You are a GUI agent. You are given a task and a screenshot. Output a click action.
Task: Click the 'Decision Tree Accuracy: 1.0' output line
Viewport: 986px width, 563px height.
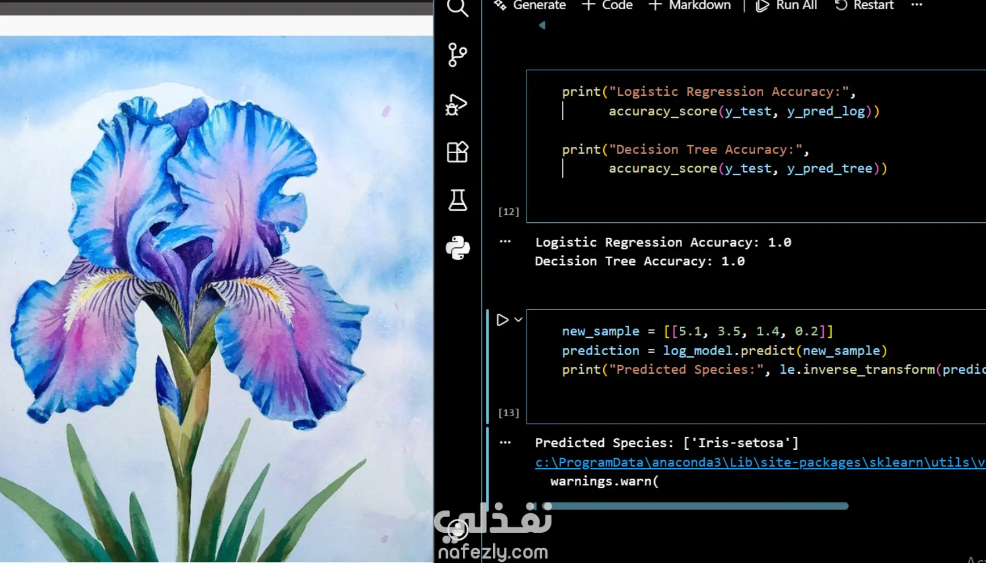coord(640,261)
